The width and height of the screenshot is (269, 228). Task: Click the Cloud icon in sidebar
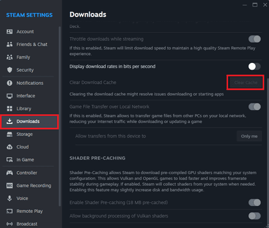pyautogui.click(x=10, y=147)
